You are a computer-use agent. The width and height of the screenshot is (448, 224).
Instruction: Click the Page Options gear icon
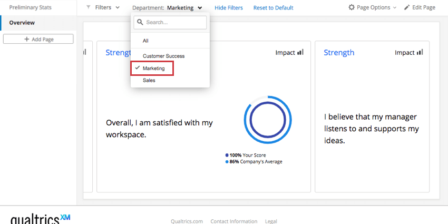tap(352, 7)
